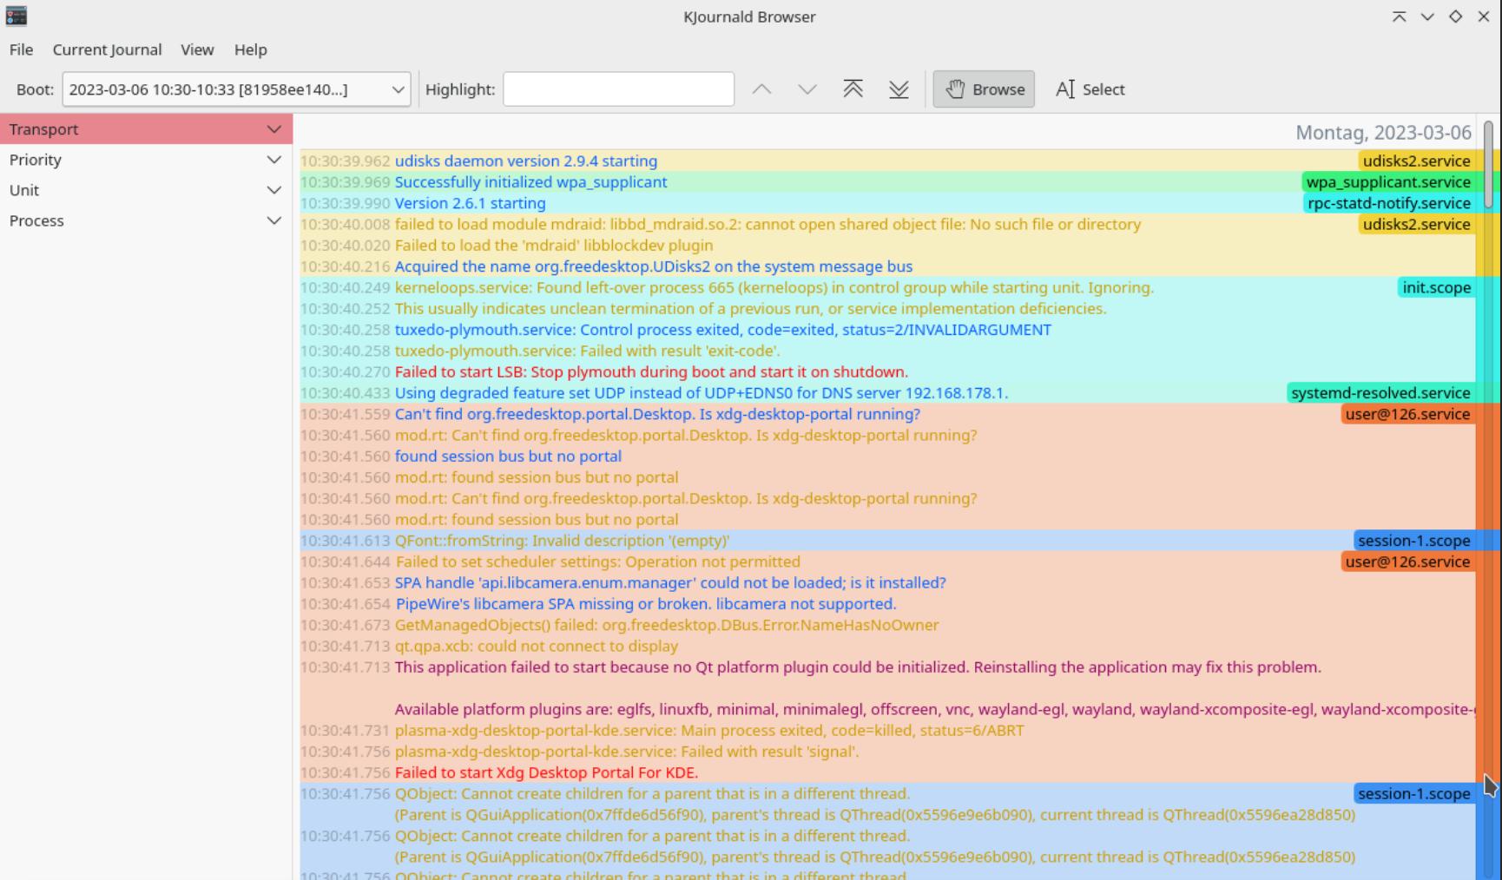Image resolution: width=1502 pixels, height=880 pixels.
Task: Go to top of journal icon
Action: [x=853, y=89]
